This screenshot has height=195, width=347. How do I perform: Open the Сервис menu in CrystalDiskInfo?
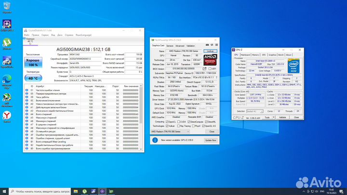click(45, 35)
